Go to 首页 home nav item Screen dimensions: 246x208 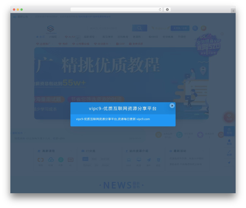point(40,37)
